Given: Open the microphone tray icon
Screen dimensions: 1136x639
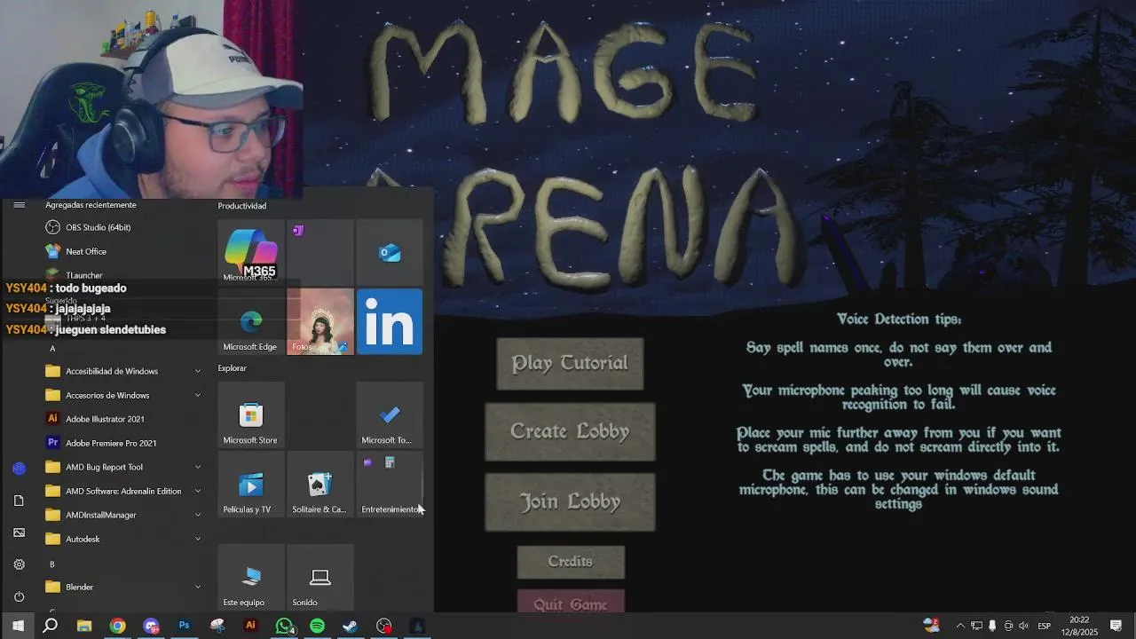Looking at the screenshot, I should click(992, 626).
